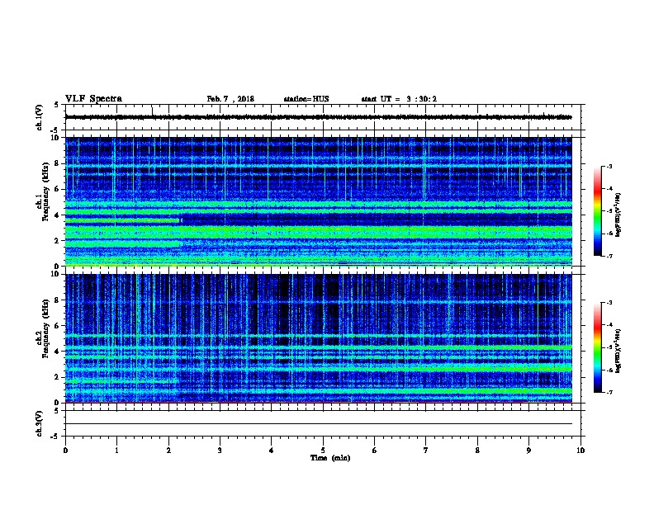Click time axis tick label "3"

coord(220,451)
